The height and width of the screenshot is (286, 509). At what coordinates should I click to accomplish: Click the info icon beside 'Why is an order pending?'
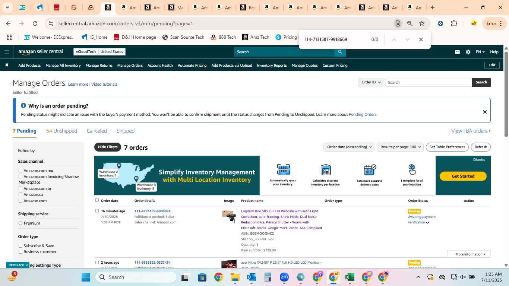tap(23, 106)
